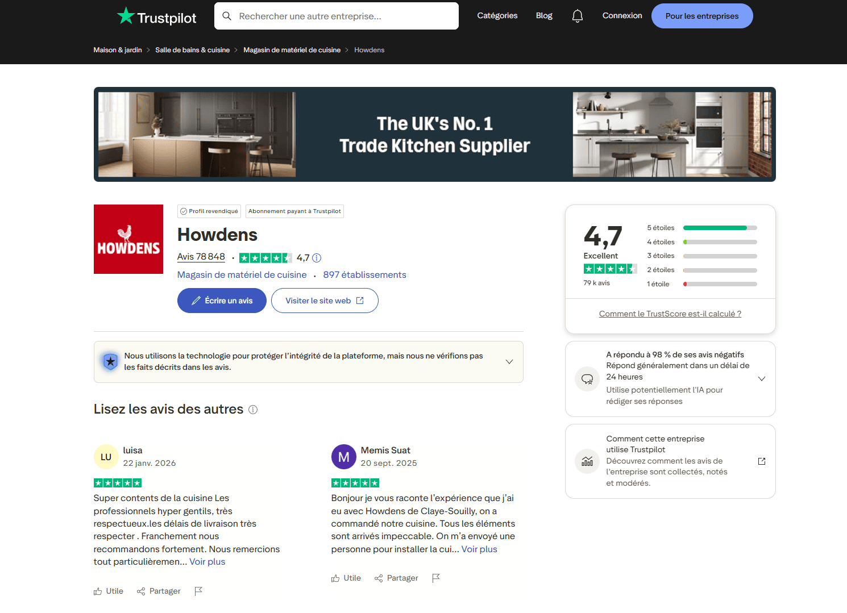
Task: Click Pour les entreprises button
Action: (x=702, y=16)
